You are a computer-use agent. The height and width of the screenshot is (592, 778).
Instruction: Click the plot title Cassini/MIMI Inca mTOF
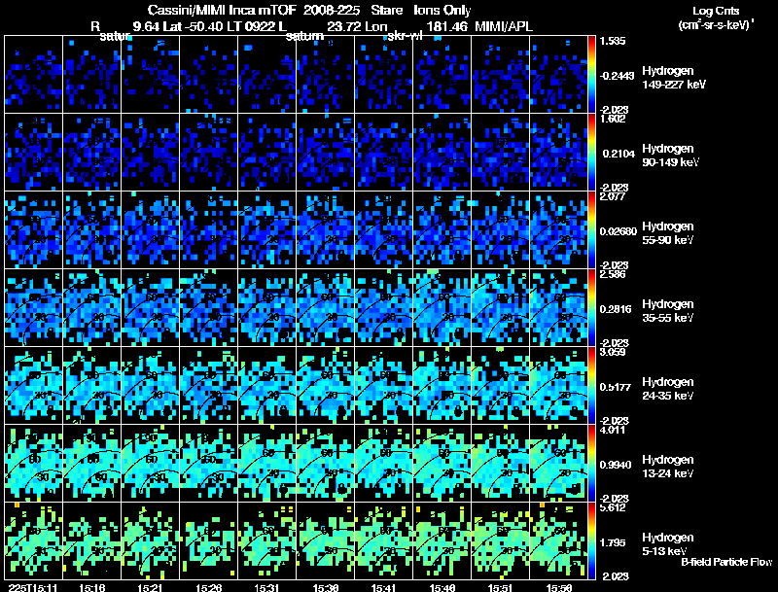click(222, 10)
